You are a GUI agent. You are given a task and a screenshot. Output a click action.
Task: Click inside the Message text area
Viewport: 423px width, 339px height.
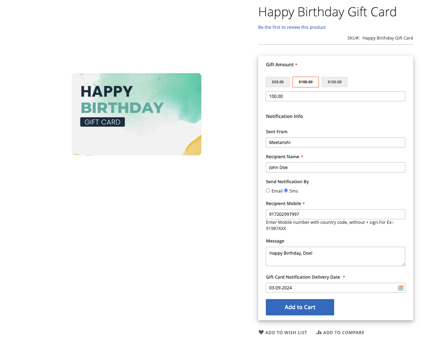(x=335, y=256)
